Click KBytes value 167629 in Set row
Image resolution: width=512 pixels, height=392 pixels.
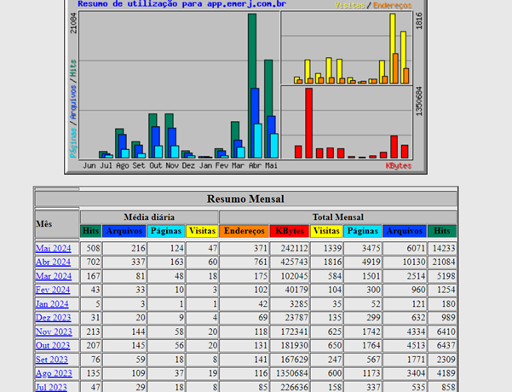[x=294, y=360]
